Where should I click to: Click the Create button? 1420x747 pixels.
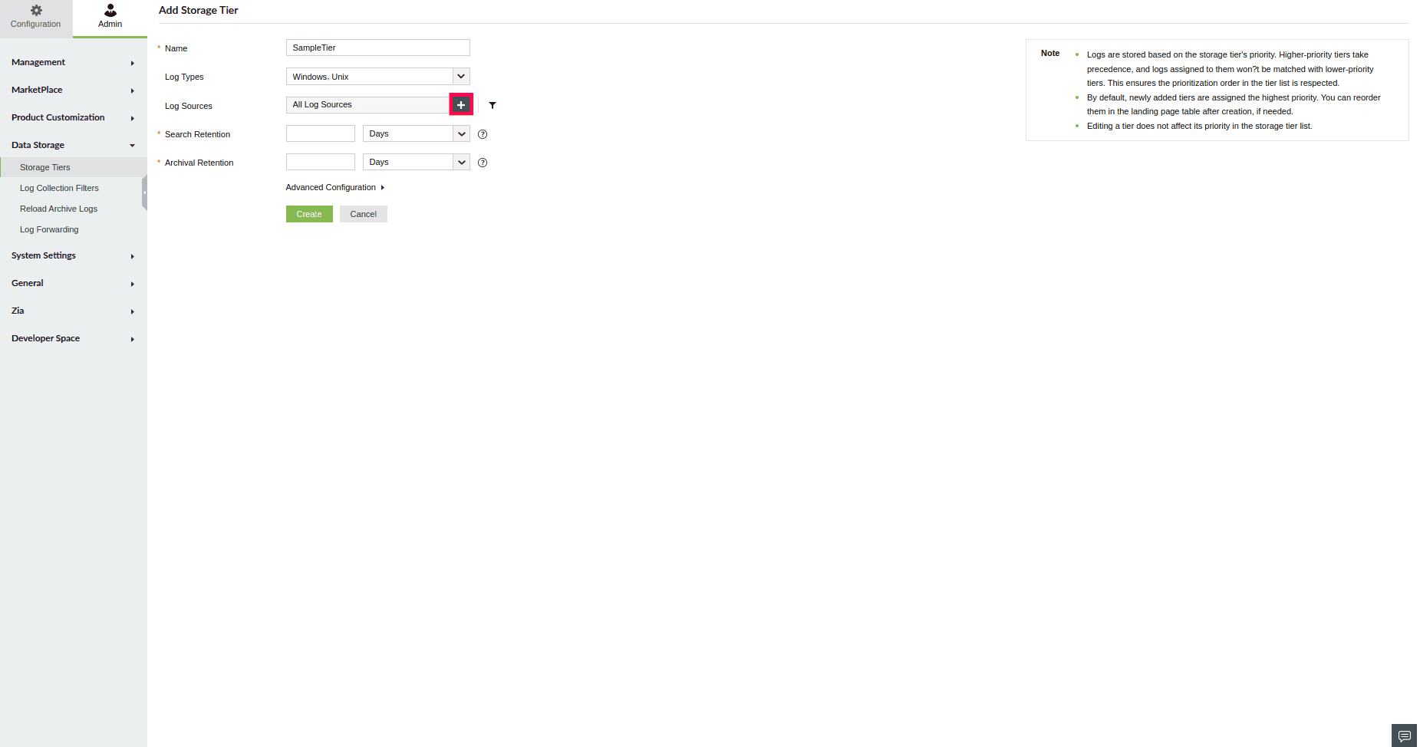309,214
